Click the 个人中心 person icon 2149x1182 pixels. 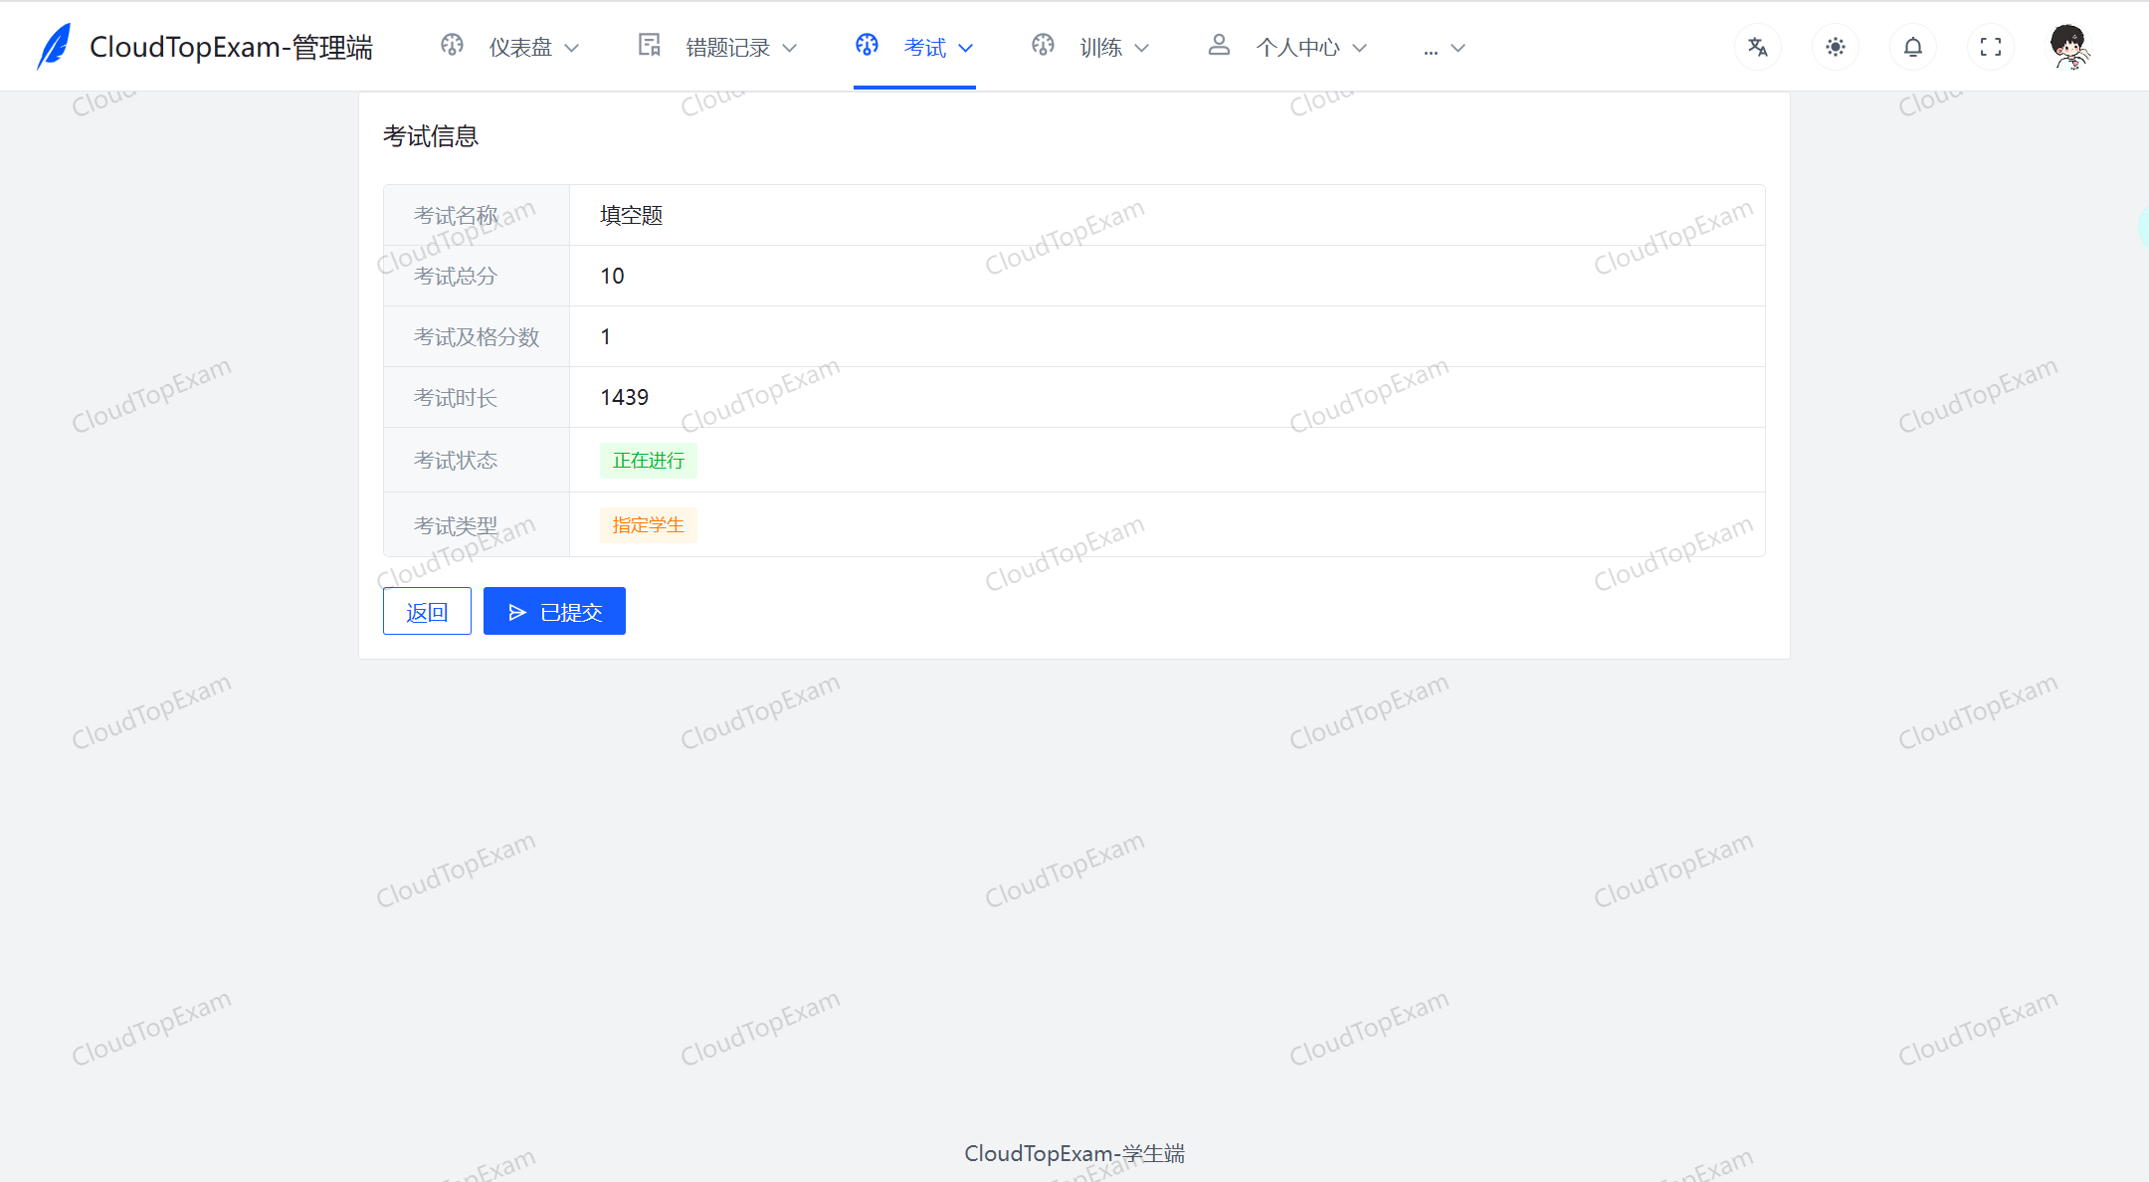(1219, 46)
